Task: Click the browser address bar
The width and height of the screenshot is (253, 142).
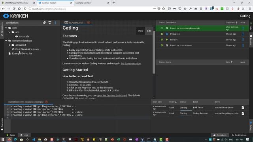Action: tap(91, 9)
